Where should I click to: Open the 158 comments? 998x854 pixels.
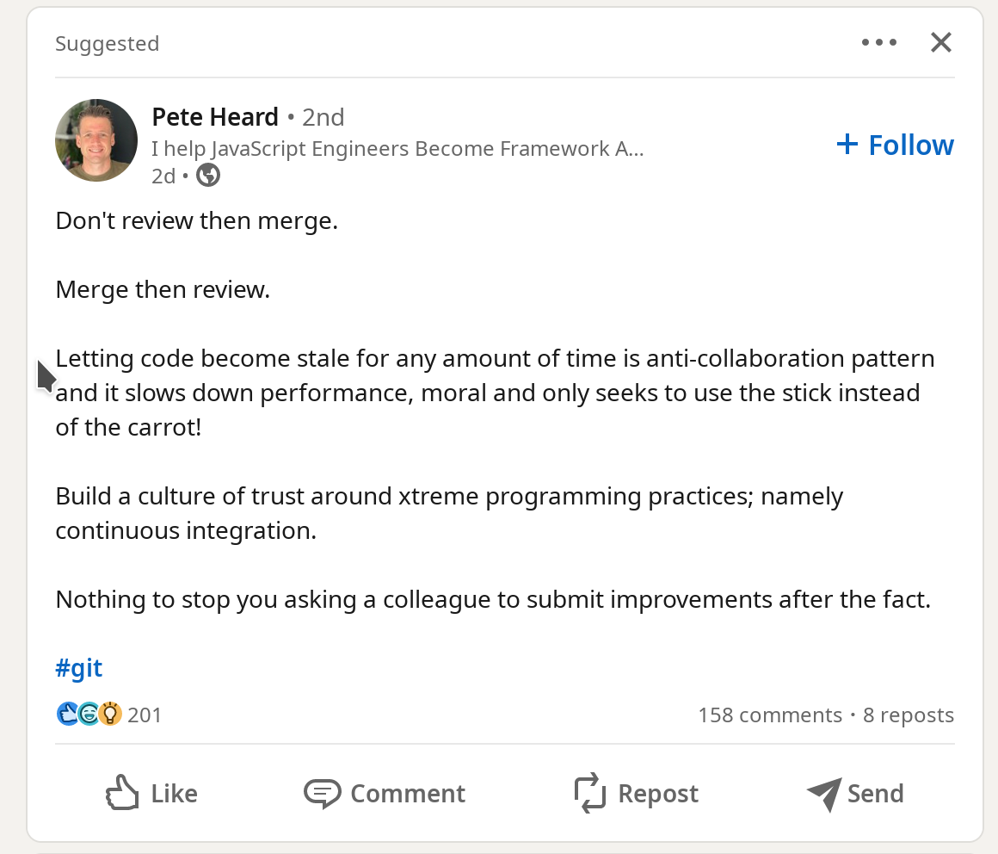click(770, 715)
